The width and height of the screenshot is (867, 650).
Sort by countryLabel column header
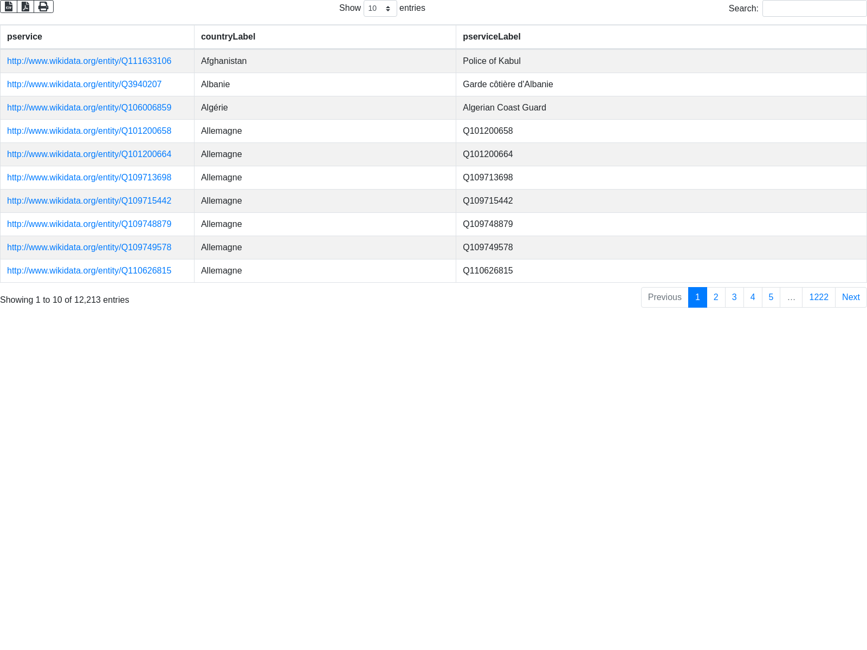coord(228,37)
